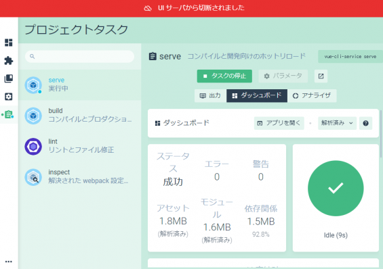Image resolution: width=383 pixels, height=269 pixels.
Task: Click the 警告 count value 0
Action: [x=261, y=177]
